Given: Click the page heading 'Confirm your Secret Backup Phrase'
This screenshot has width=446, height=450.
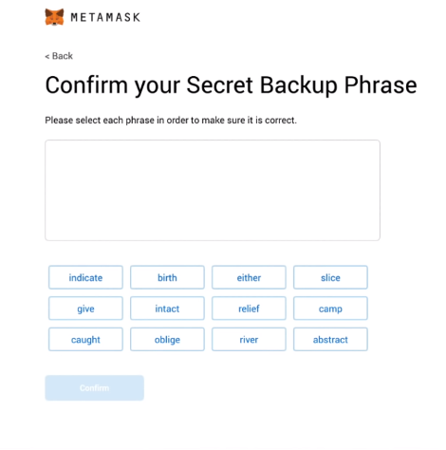Looking at the screenshot, I should pos(231,85).
